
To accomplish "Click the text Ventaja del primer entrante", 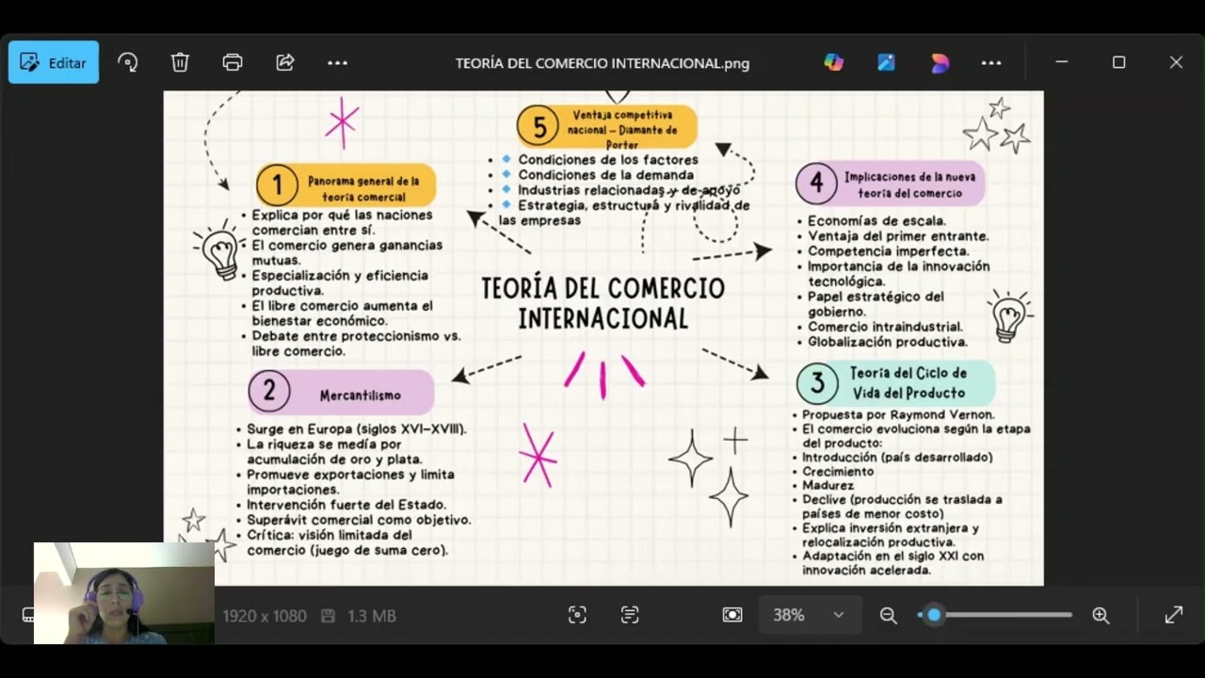I will tap(898, 236).
